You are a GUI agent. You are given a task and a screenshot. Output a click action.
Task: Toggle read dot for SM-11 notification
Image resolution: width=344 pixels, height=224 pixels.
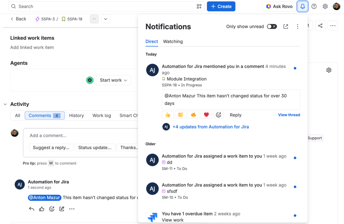295,158
